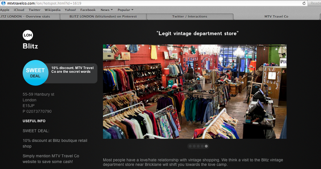The image size is (321, 169).
Task: Select the first slideshow dot
Action: click(190, 146)
